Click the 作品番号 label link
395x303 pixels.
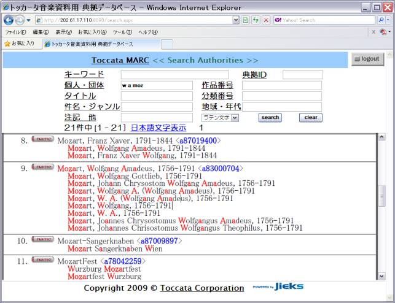[x=217, y=85]
